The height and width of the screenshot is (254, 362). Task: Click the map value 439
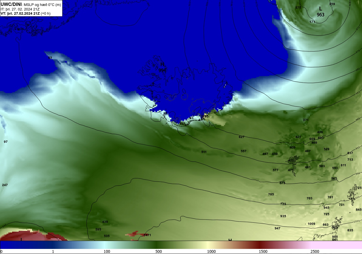(x=105, y=222)
